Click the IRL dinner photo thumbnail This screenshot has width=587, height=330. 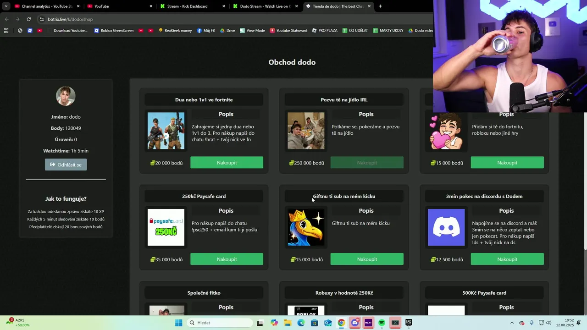[x=306, y=131]
